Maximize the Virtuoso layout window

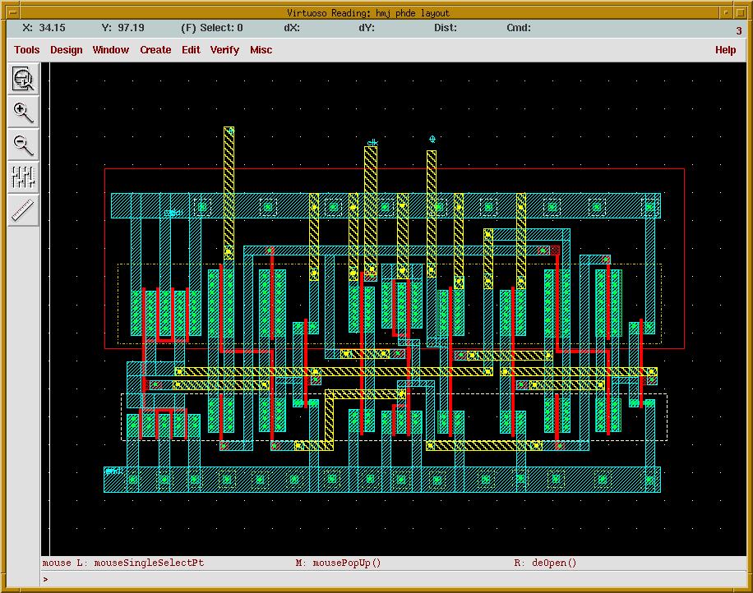point(741,12)
